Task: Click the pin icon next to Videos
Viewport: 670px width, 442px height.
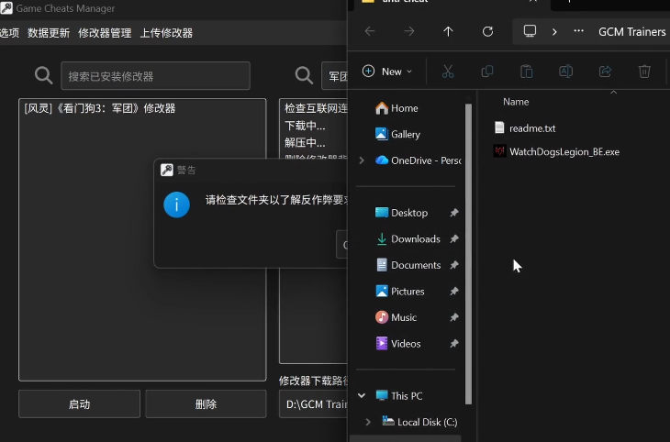Action: click(453, 343)
